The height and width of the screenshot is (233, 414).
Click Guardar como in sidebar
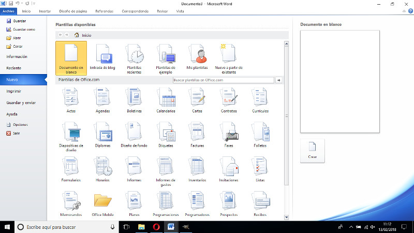coord(21,30)
